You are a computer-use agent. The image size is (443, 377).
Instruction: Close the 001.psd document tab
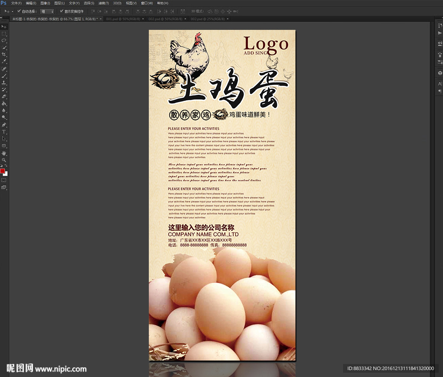[x=143, y=19]
